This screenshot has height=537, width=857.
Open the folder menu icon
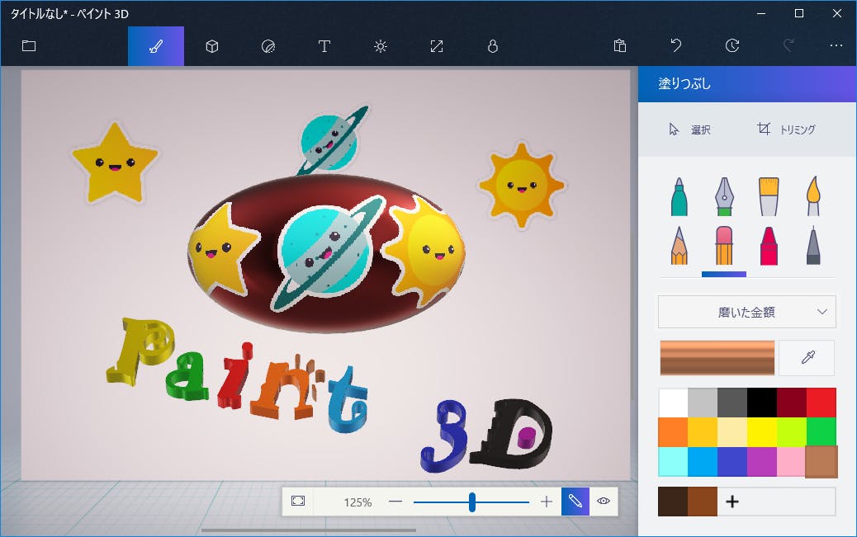28,46
